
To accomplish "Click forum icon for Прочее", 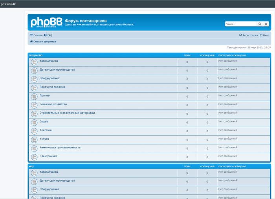I will [34, 97].
